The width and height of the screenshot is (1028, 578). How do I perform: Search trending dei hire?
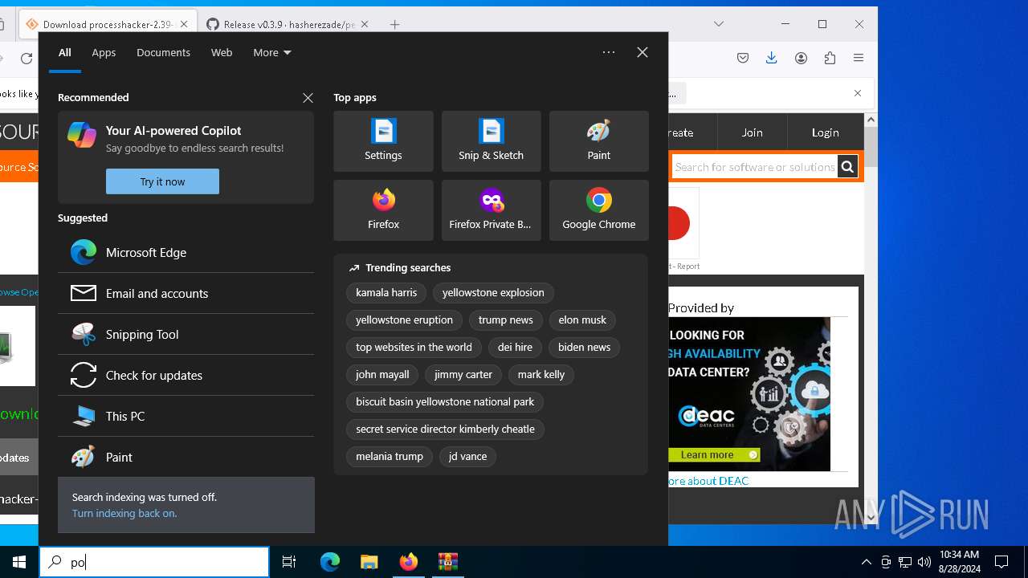tap(515, 348)
